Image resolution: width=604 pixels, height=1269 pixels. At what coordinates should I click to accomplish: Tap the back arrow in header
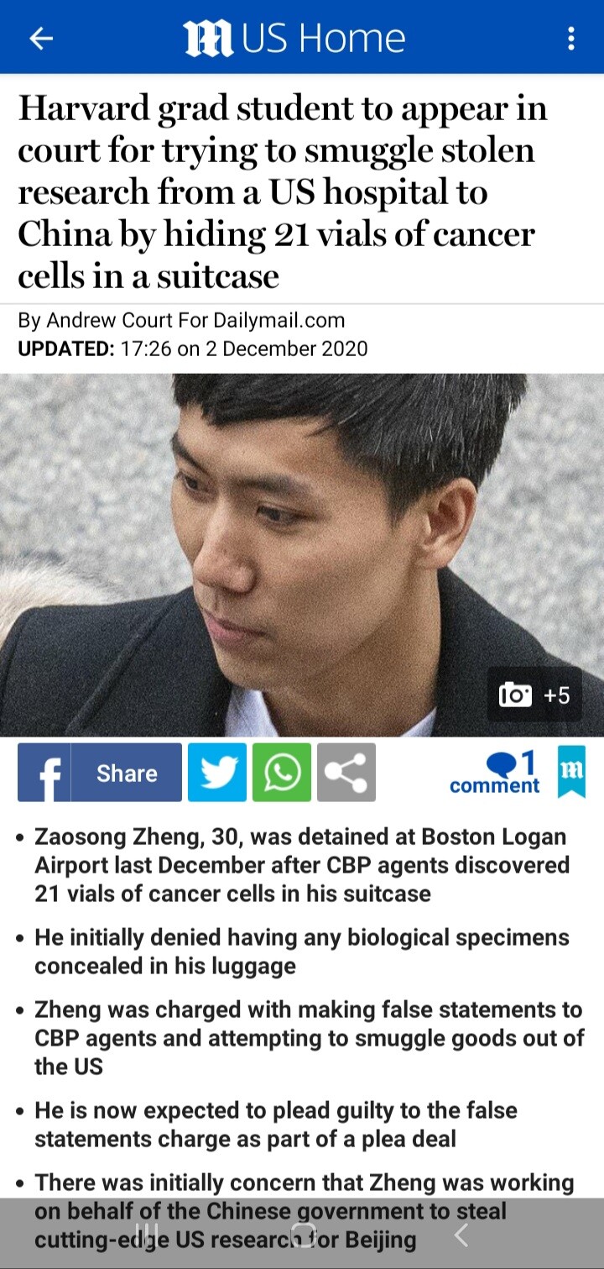point(40,38)
